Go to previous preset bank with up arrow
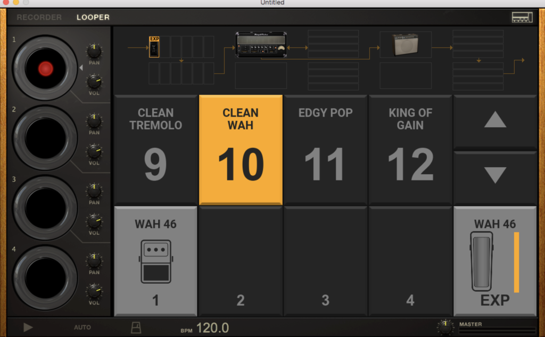 coord(495,121)
